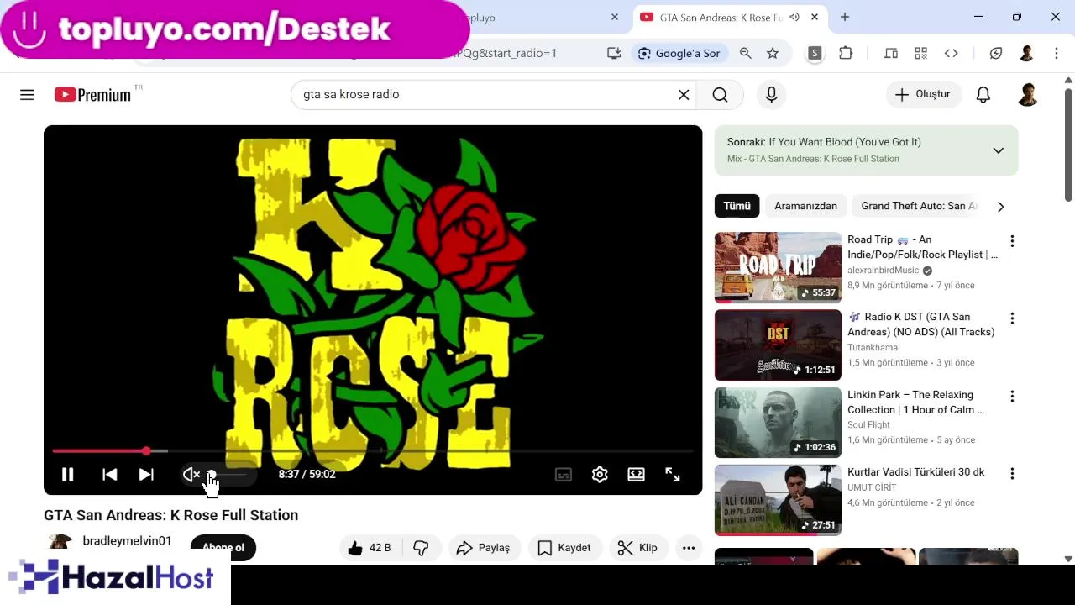Start voice search with microphone

(771, 95)
